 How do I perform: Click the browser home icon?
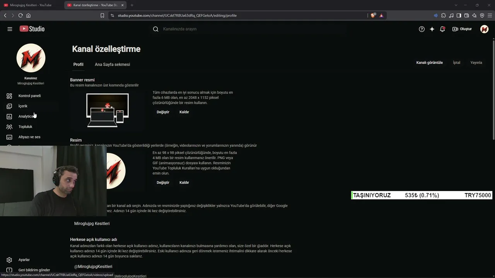[x=28, y=15]
